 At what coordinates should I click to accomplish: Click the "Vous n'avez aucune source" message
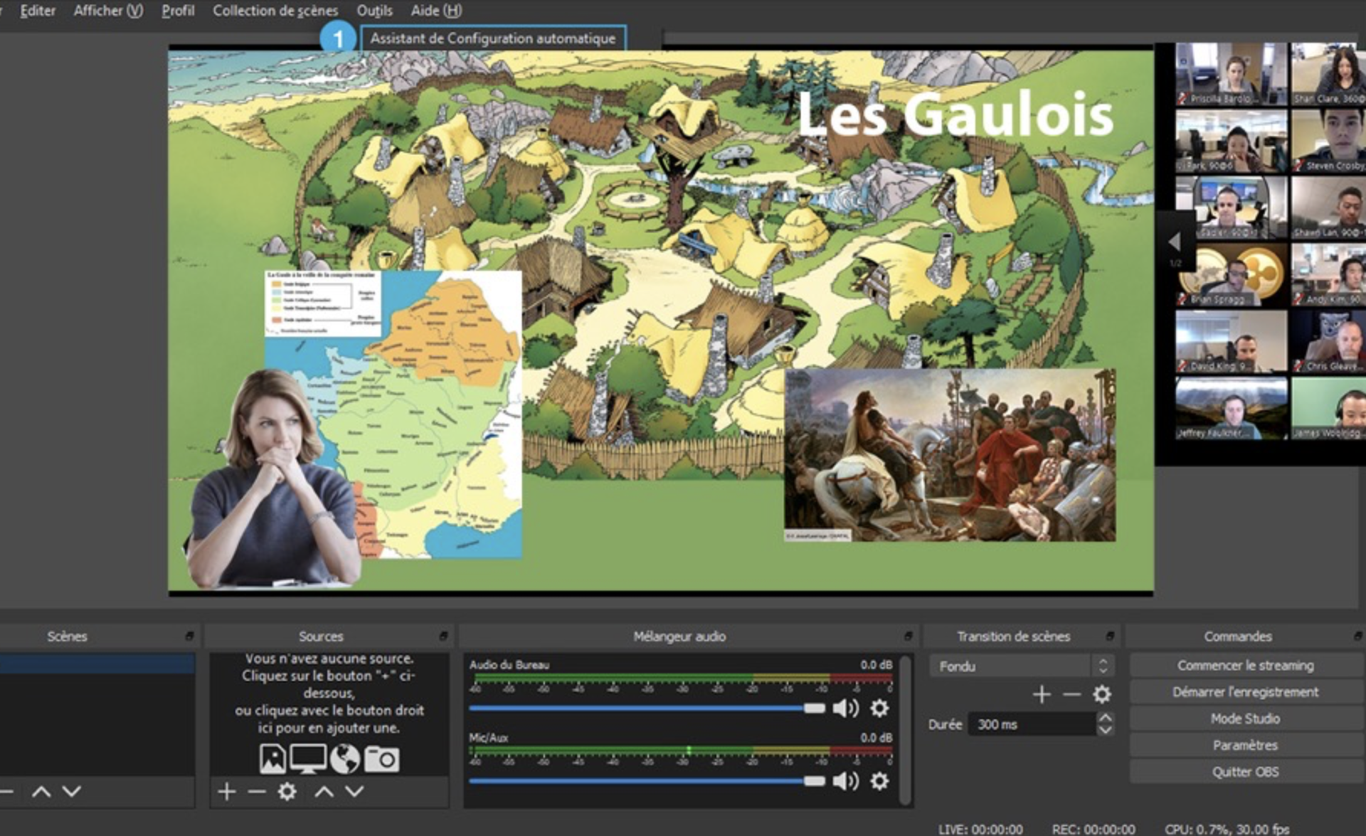coord(329,693)
